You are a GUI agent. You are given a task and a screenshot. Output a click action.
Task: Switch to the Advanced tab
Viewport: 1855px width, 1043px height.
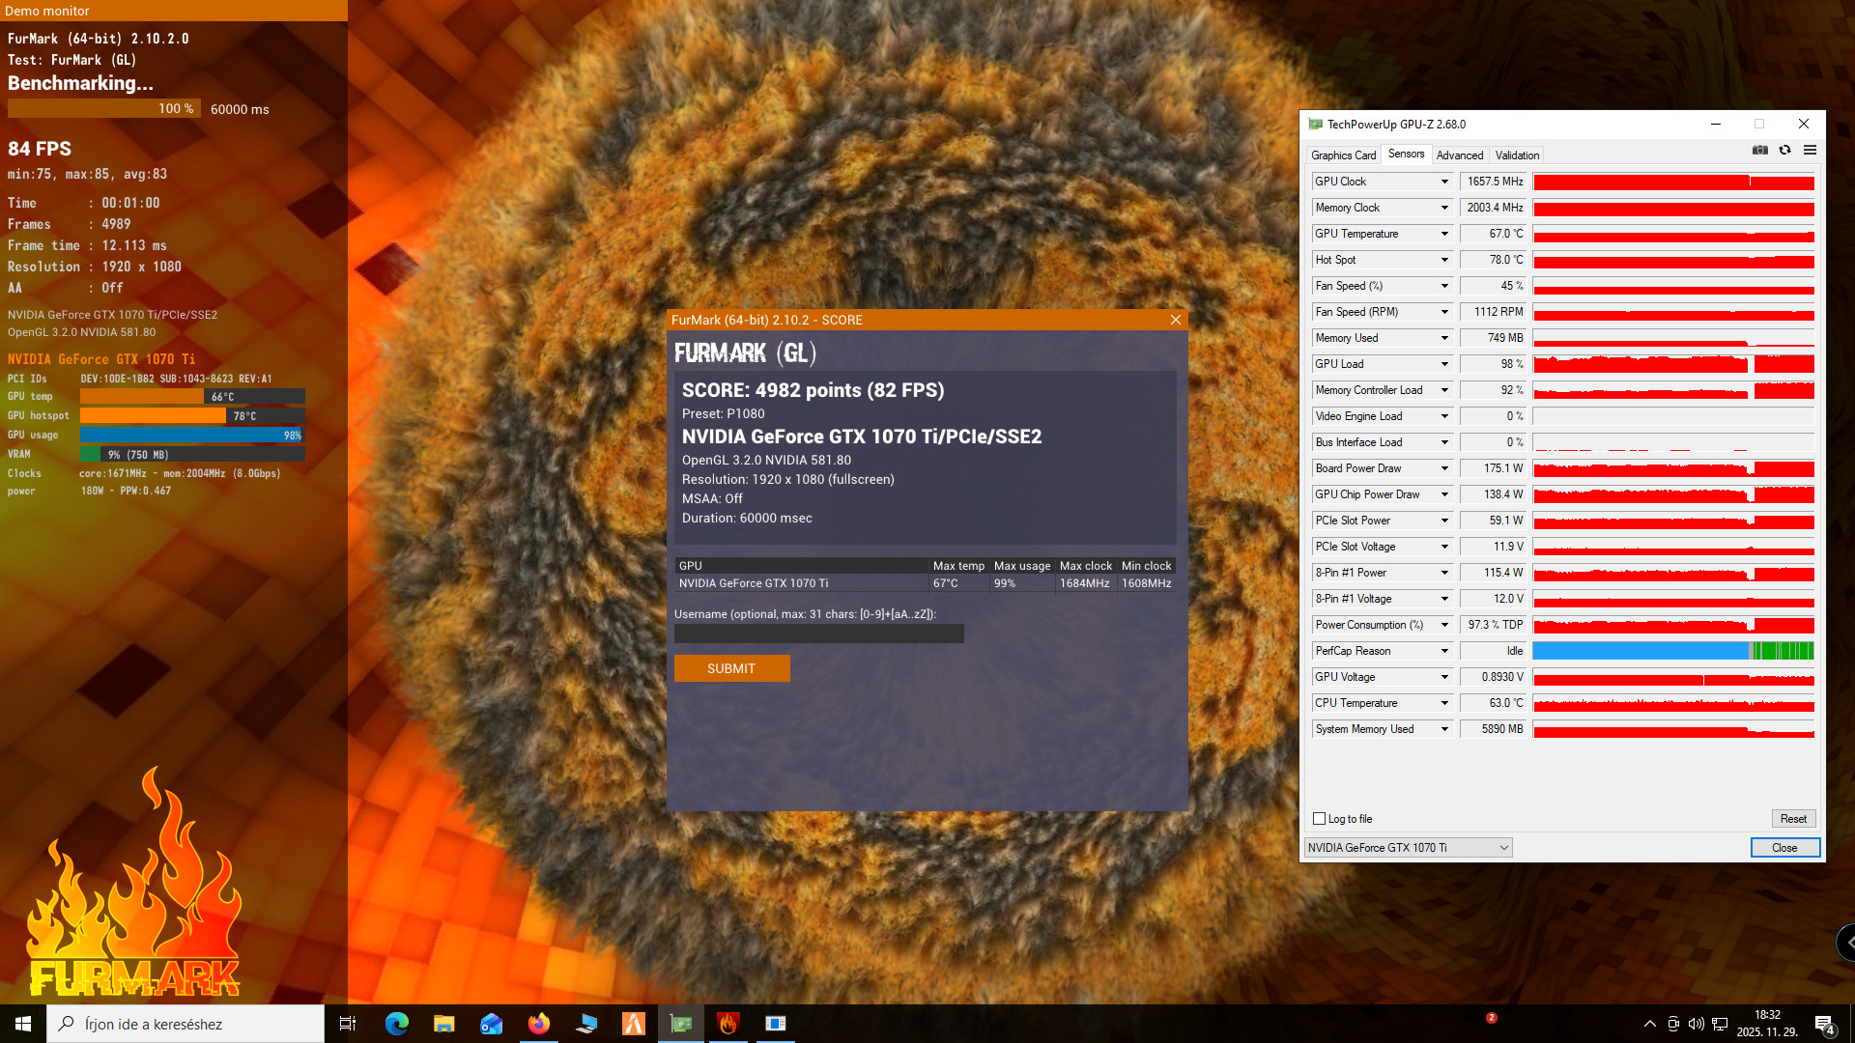(x=1459, y=155)
